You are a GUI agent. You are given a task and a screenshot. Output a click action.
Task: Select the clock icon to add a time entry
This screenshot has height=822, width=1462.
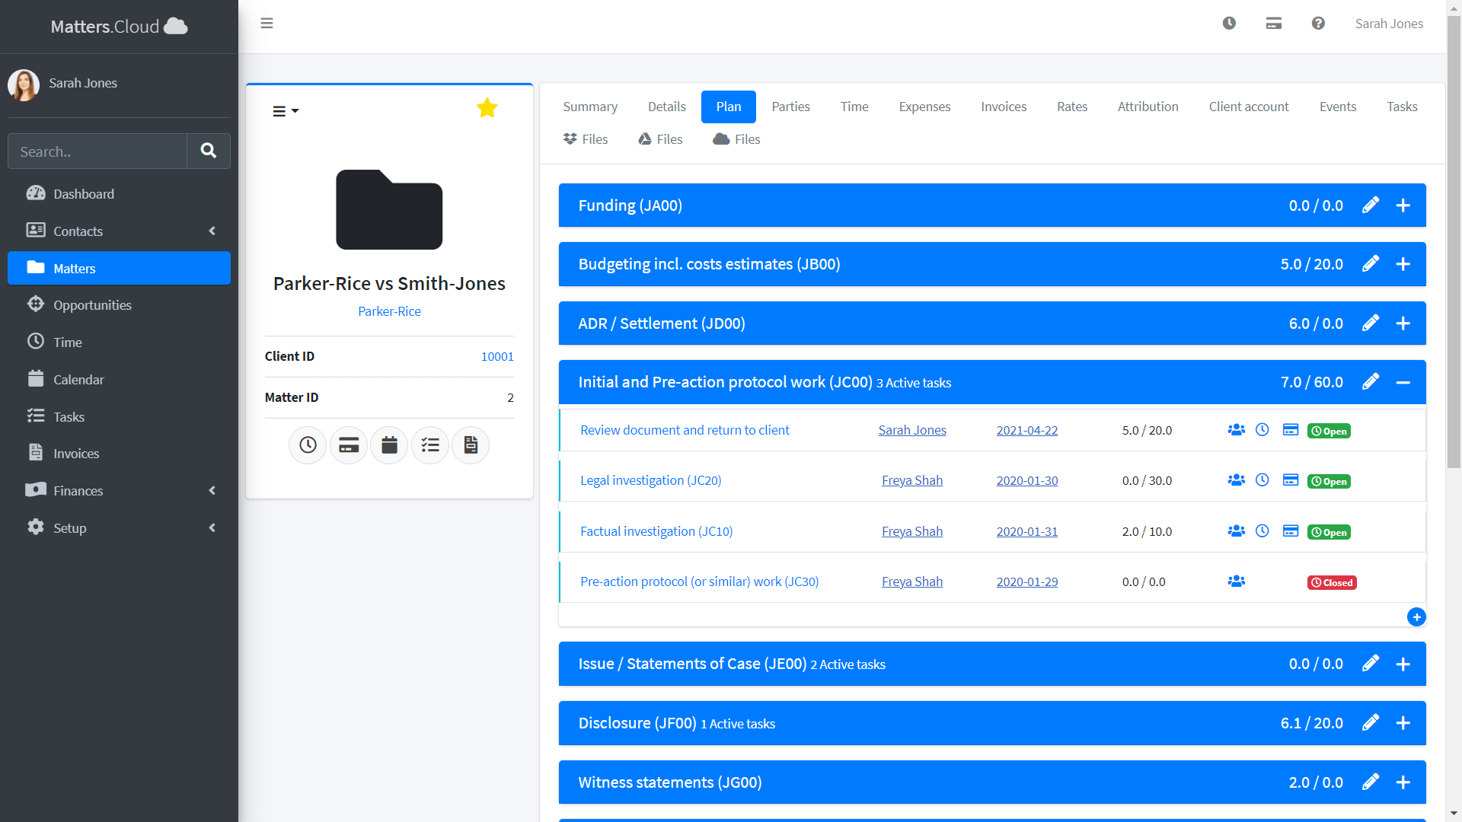308,445
